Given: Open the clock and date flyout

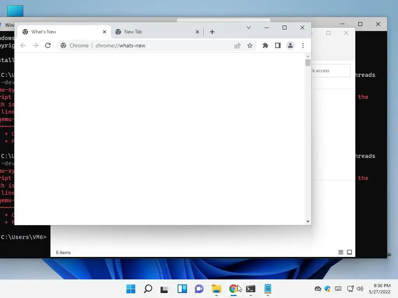Looking at the screenshot, I should (x=380, y=289).
